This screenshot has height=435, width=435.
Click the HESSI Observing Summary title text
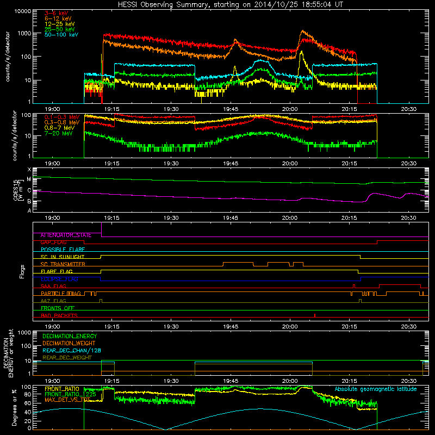(231, 5)
